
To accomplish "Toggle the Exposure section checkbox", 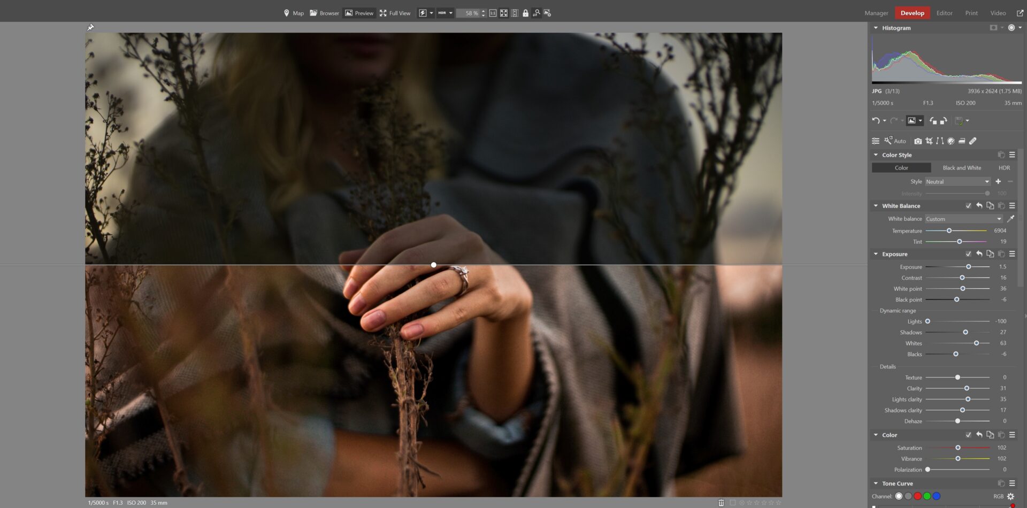I will coord(968,254).
